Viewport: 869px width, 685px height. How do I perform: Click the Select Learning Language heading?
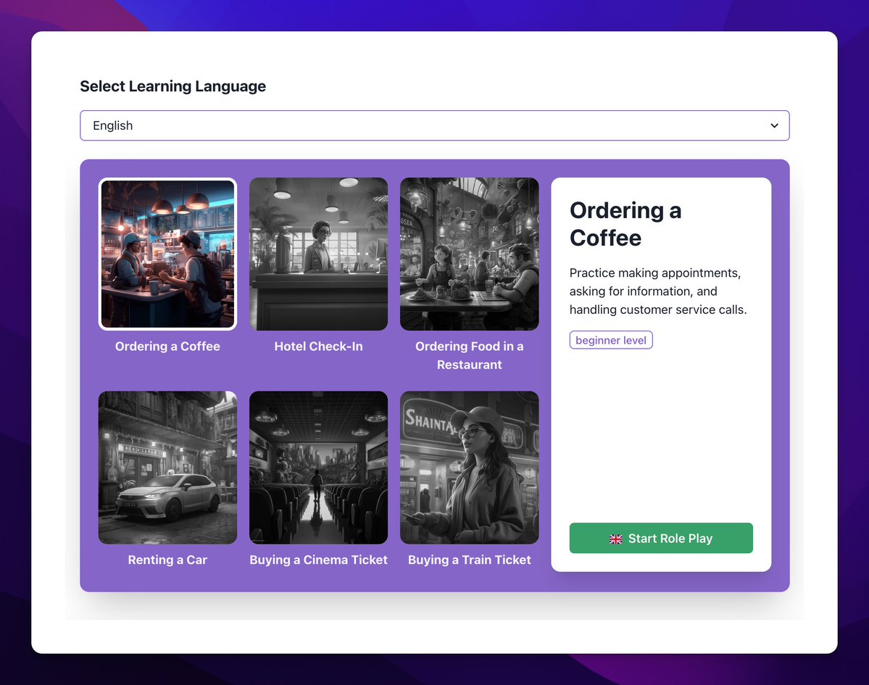point(172,86)
